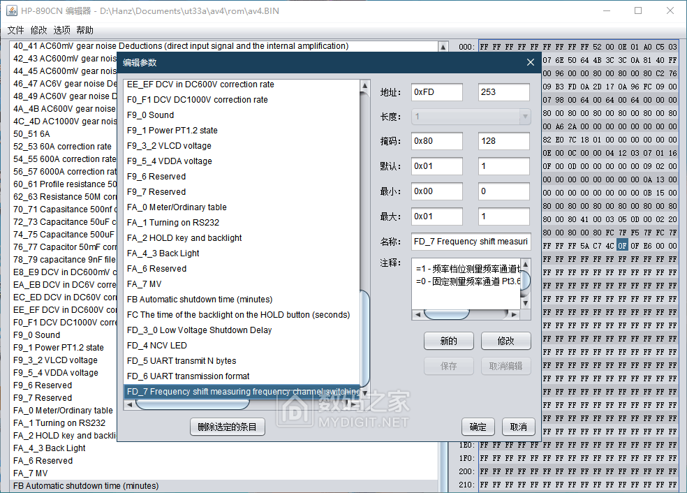Click 删除选定的条目 button
Screen dimensions: 687x493
click(227, 427)
